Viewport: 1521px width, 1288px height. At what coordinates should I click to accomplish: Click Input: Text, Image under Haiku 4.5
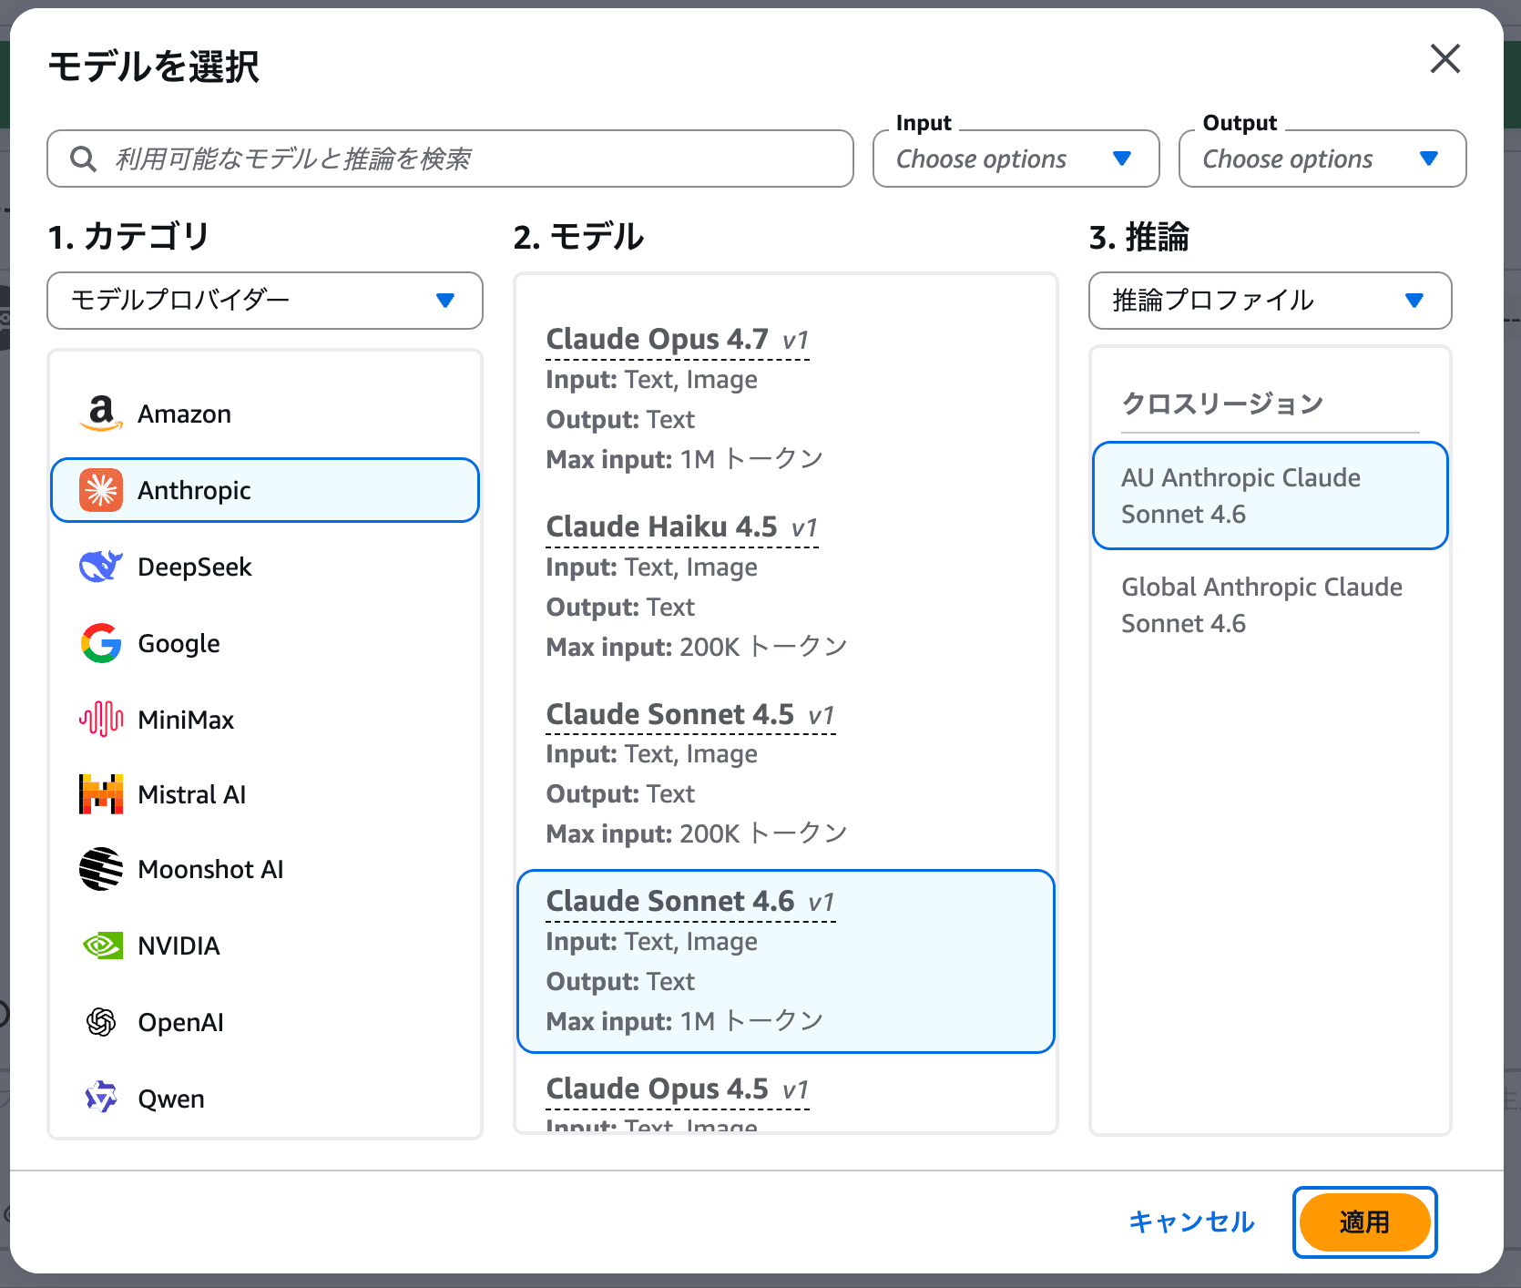(652, 567)
